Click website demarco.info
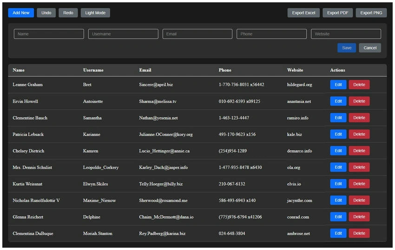395x250 pixels. click(x=299, y=151)
